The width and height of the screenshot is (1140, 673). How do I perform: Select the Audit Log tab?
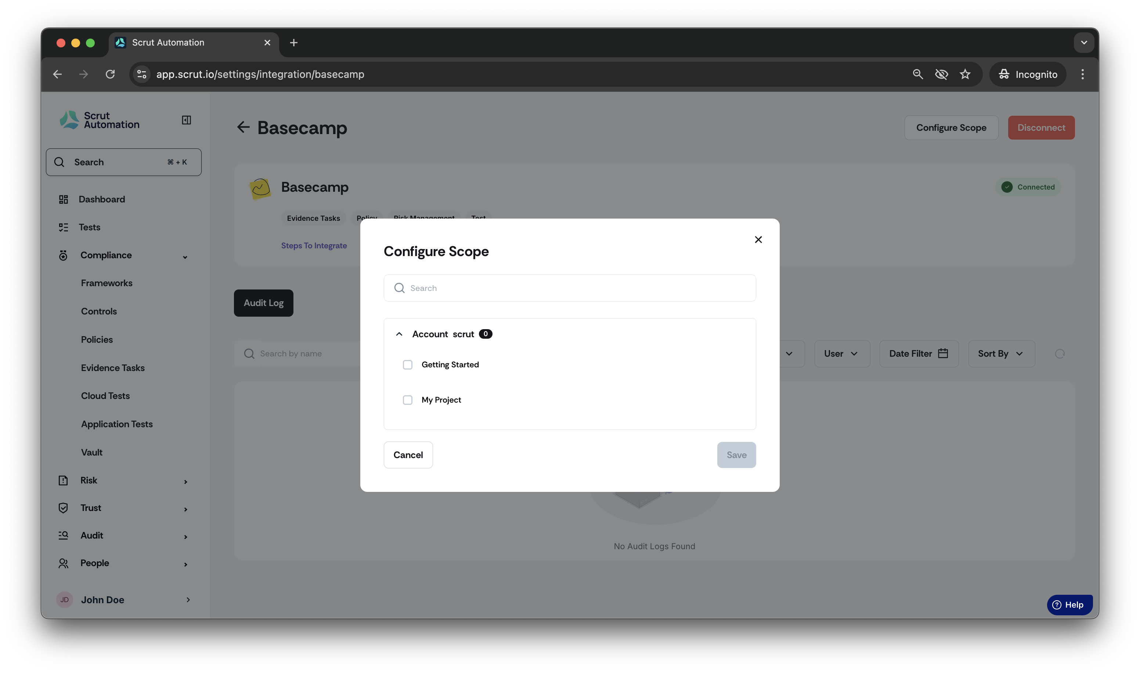click(263, 303)
